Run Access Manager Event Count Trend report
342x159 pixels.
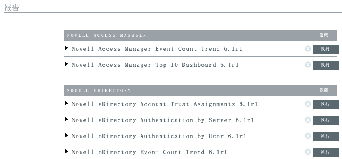coord(326,49)
